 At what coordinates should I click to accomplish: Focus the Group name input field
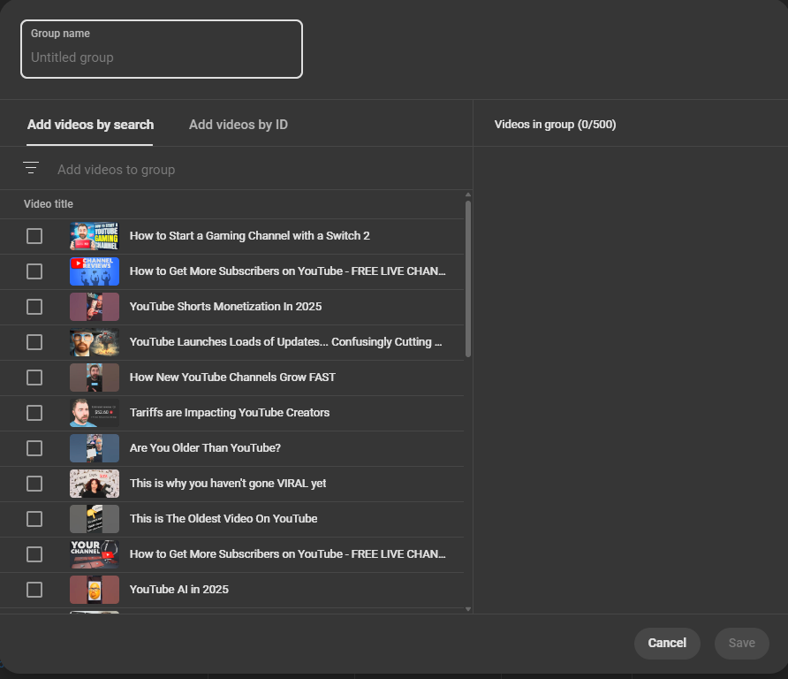click(x=162, y=50)
